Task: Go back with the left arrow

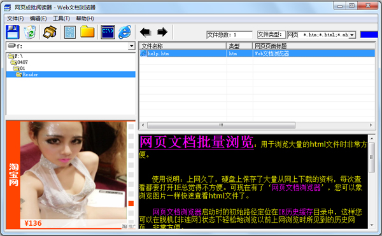Action: [x=146, y=32]
